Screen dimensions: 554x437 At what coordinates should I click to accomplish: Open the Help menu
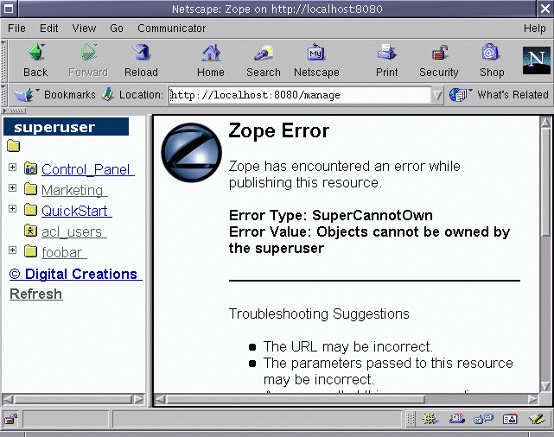click(x=535, y=28)
